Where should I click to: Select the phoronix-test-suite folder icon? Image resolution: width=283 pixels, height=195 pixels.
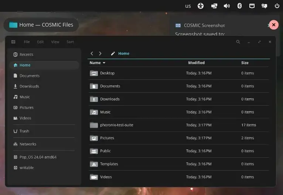coord(94,125)
